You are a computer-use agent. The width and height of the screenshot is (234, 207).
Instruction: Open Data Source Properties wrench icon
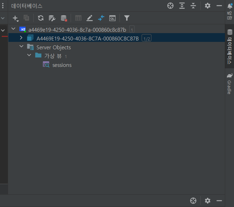(x=52, y=18)
